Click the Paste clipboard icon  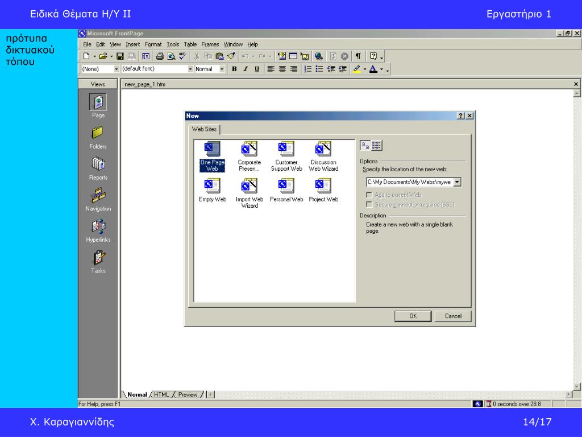click(x=220, y=56)
